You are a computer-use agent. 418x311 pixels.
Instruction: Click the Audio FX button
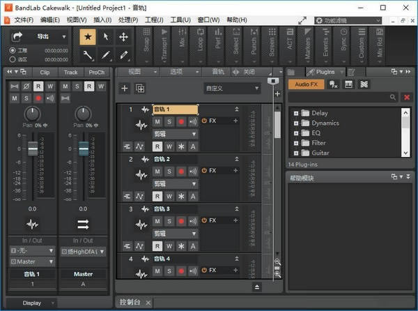pyautogui.click(x=306, y=84)
